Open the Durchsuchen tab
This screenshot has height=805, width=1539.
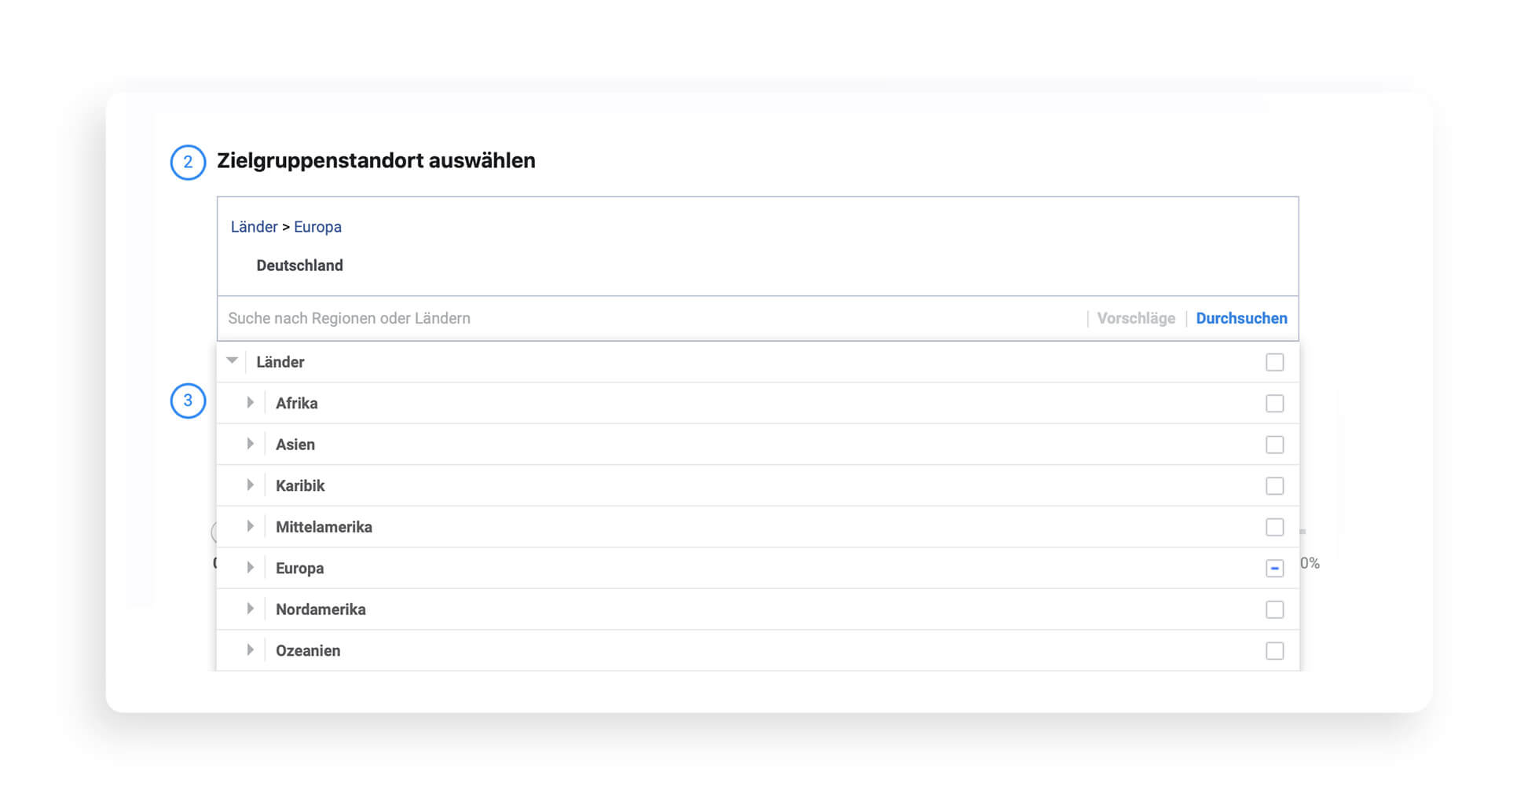point(1241,318)
